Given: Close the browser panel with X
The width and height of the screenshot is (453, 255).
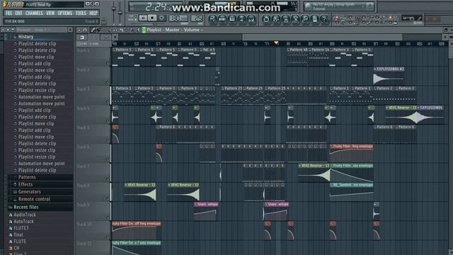Looking at the screenshot, I should (x=70, y=30).
